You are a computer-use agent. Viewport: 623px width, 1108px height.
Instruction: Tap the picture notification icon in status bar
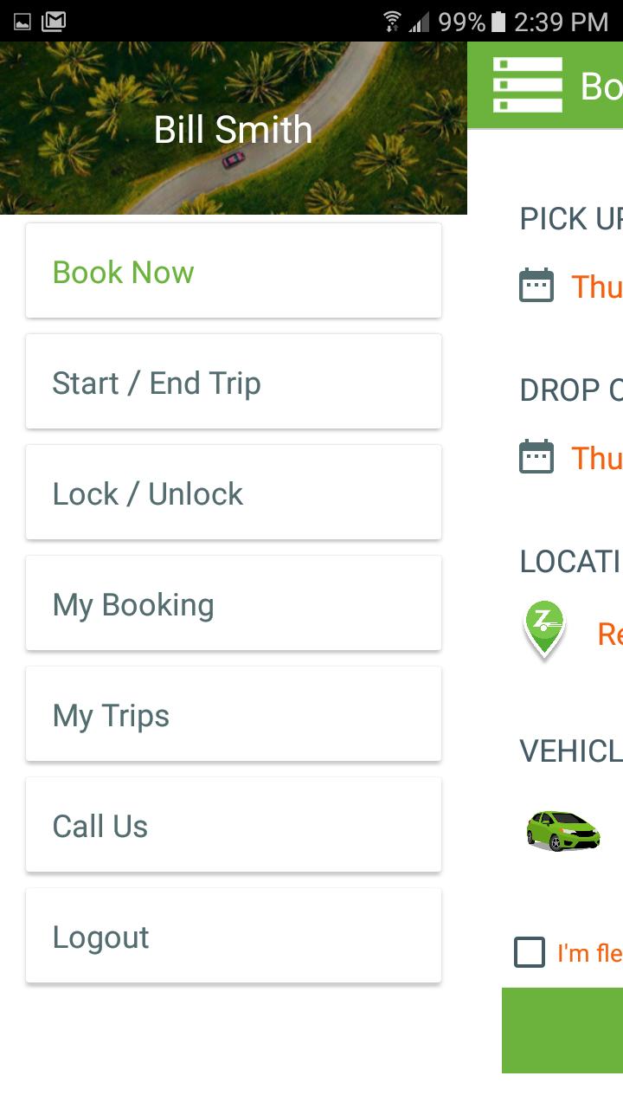pos(22,21)
